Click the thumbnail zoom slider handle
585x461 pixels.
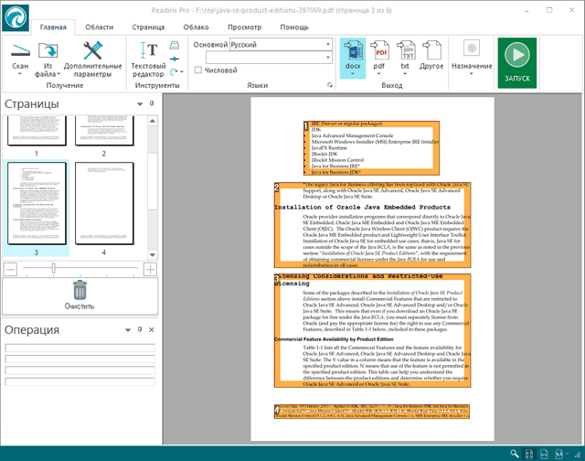click(x=53, y=269)
